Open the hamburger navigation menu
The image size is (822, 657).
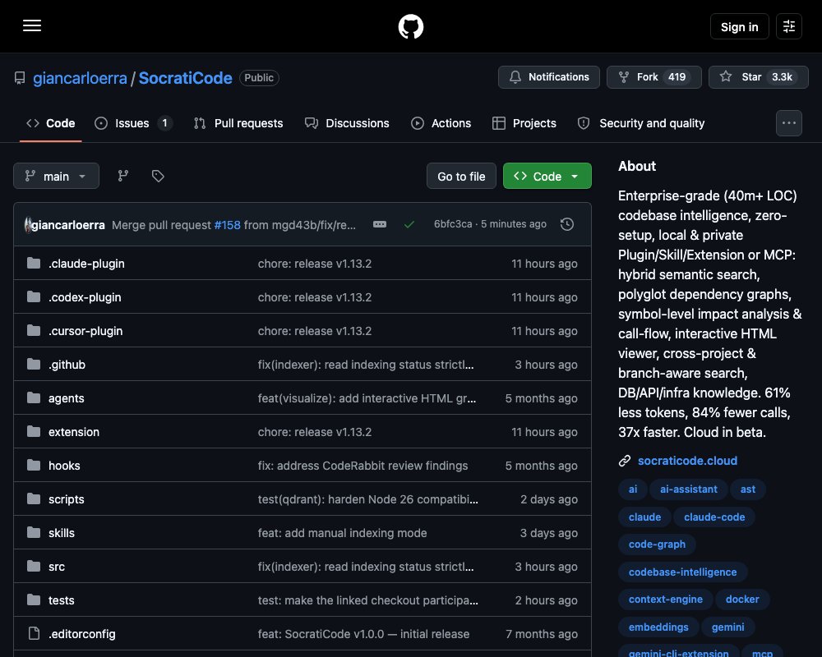(x=32, y=25)
